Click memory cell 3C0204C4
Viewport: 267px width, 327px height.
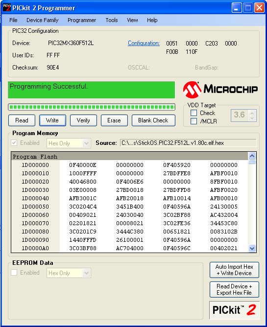tap(83, 207)
